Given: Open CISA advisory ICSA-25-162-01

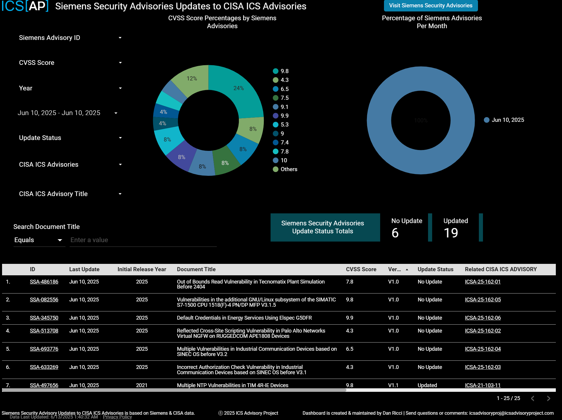Looking at the screenshot, I should point(483,282).
